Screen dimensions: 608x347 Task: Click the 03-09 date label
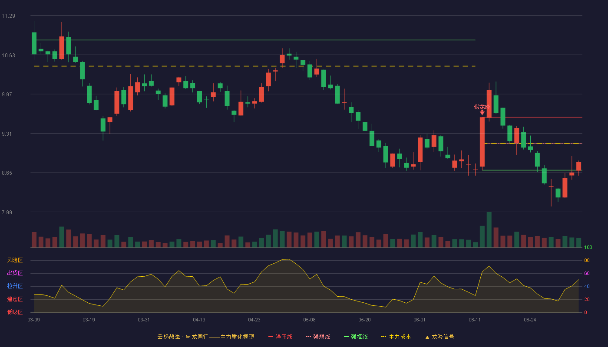(x=34, y=320)
